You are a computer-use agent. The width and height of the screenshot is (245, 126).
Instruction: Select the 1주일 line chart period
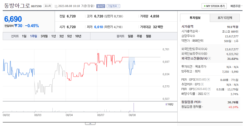(x=33, y=36)
